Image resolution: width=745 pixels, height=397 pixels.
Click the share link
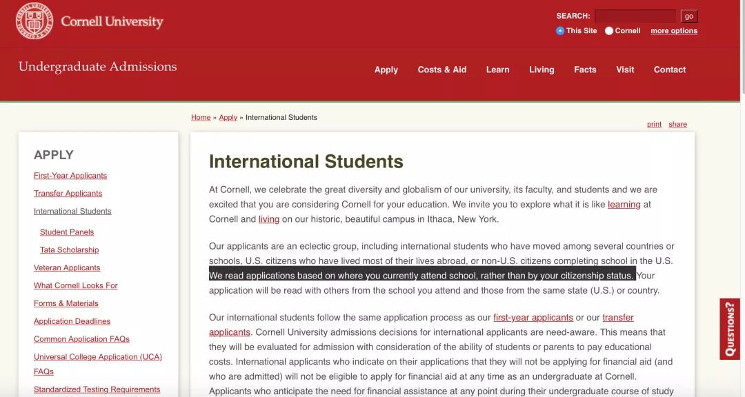(x=677, y=124)
